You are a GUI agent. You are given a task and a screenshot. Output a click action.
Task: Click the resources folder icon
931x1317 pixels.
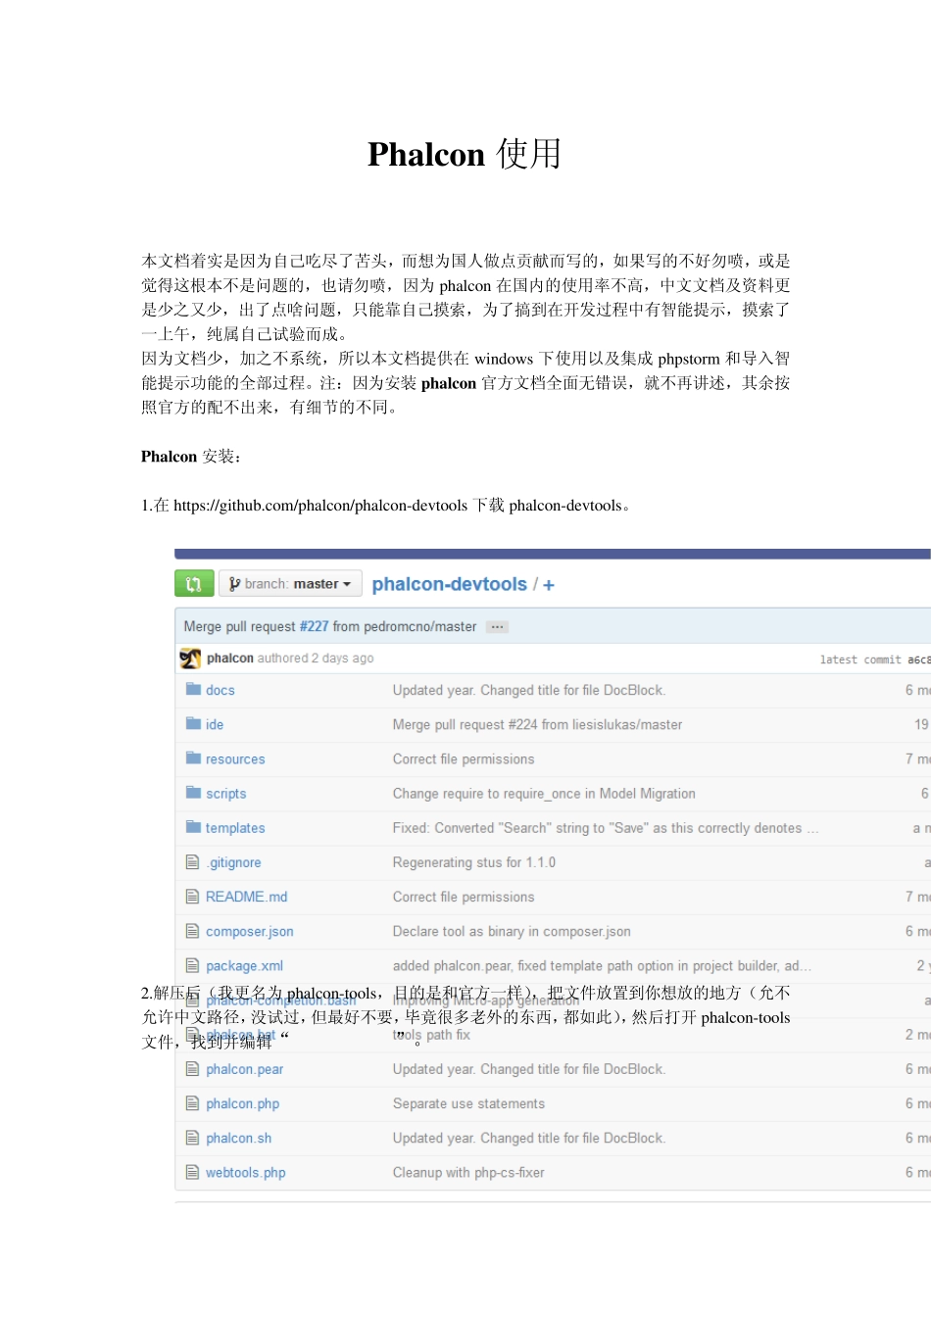pyautogui.click(x=193, y=757)
